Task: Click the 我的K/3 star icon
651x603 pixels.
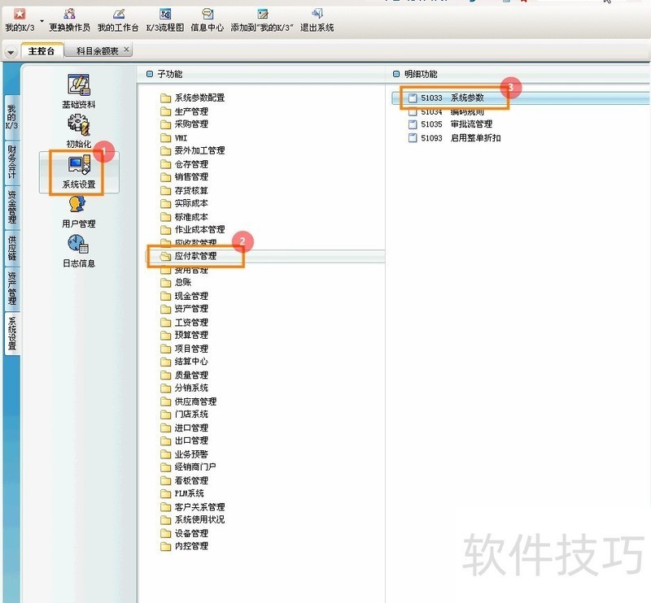Action: (19, 15)
